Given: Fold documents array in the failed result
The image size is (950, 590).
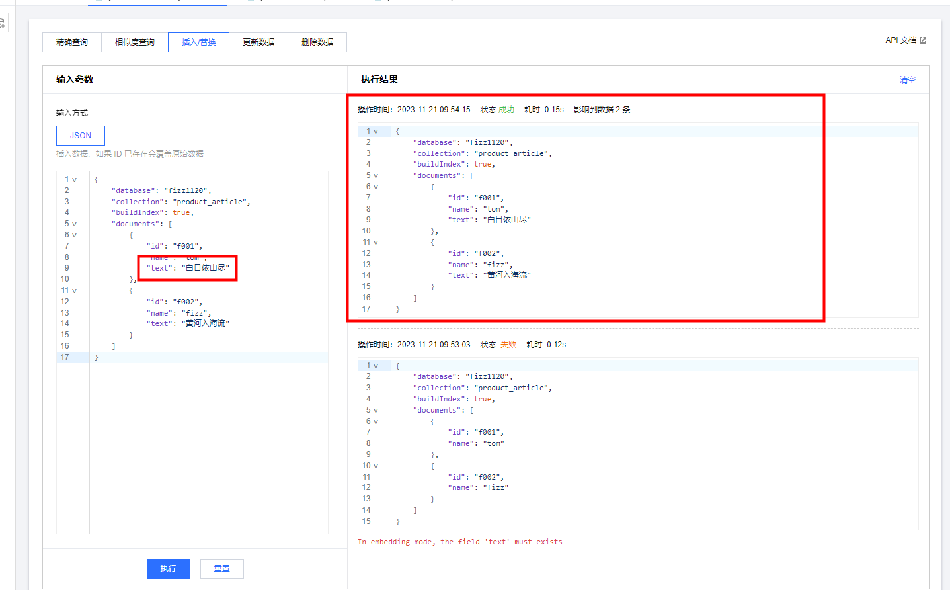Looking at the screenshot, I should coord(376,411).
